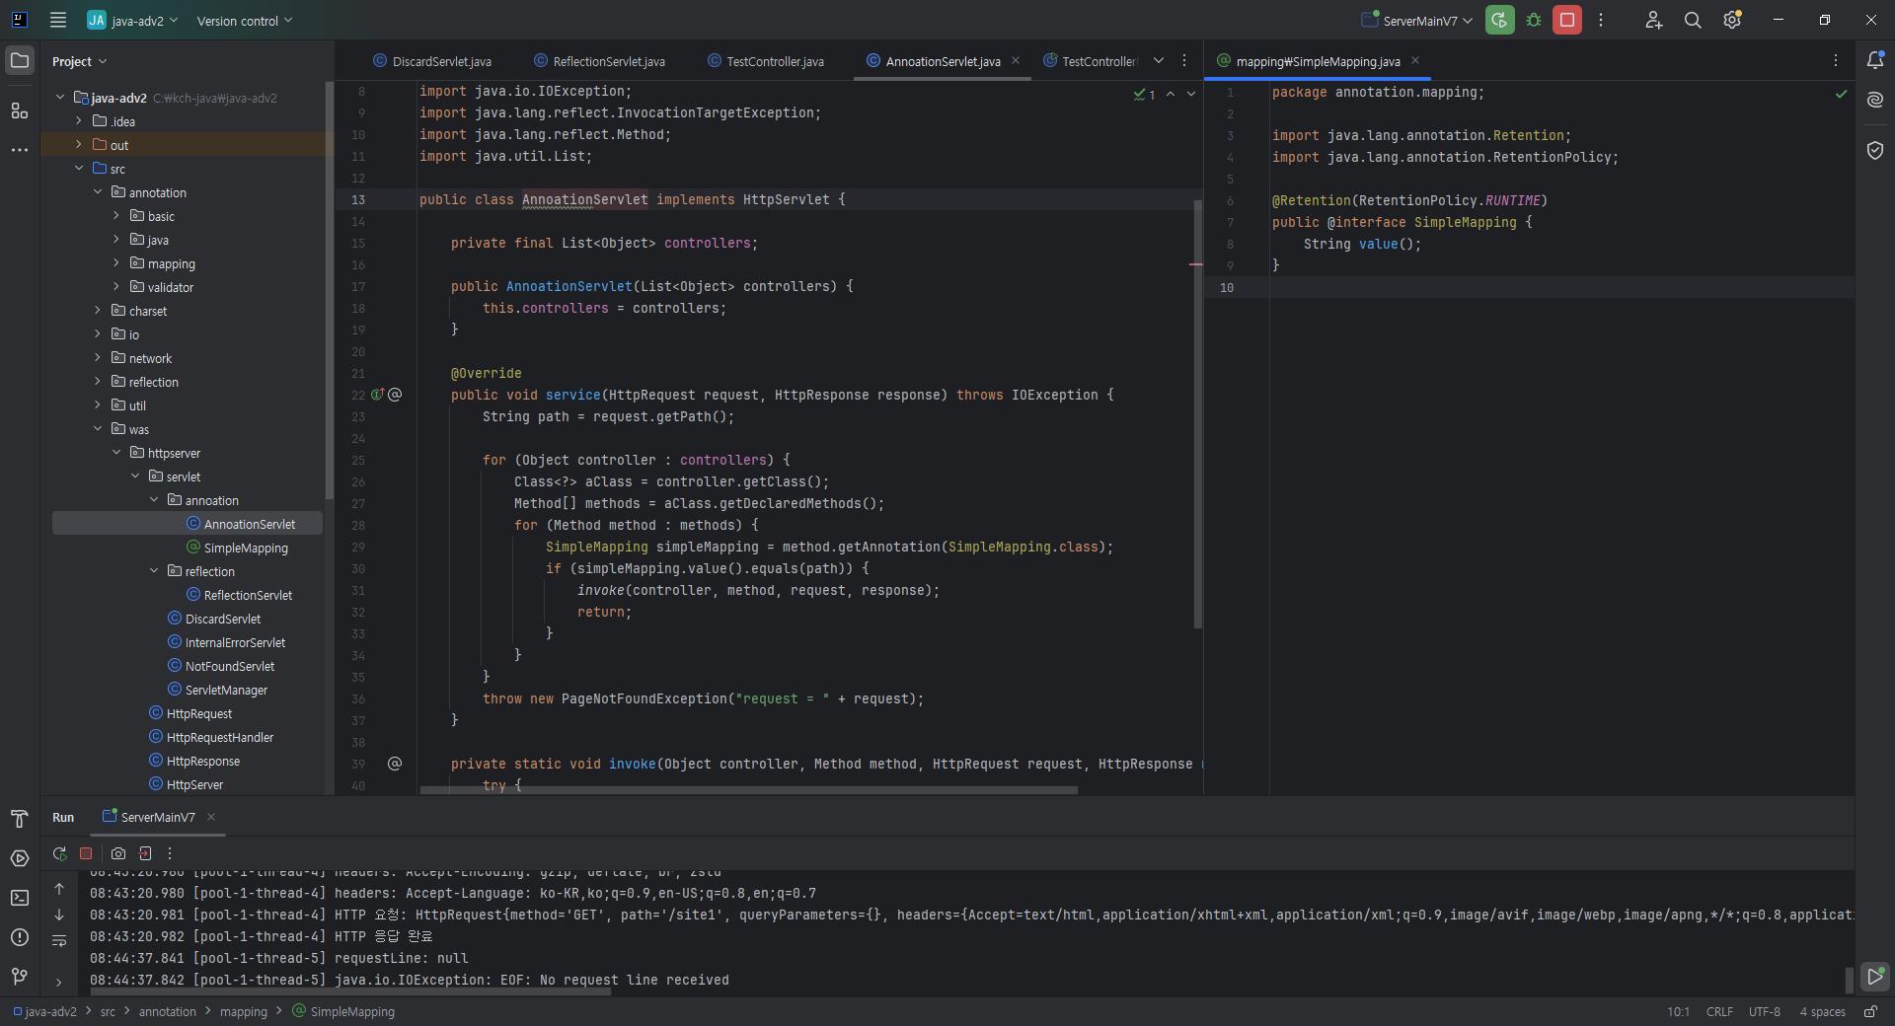Open the Version control dropdown
This screenshot has width=1895, height=1026.
click(245, 21)
